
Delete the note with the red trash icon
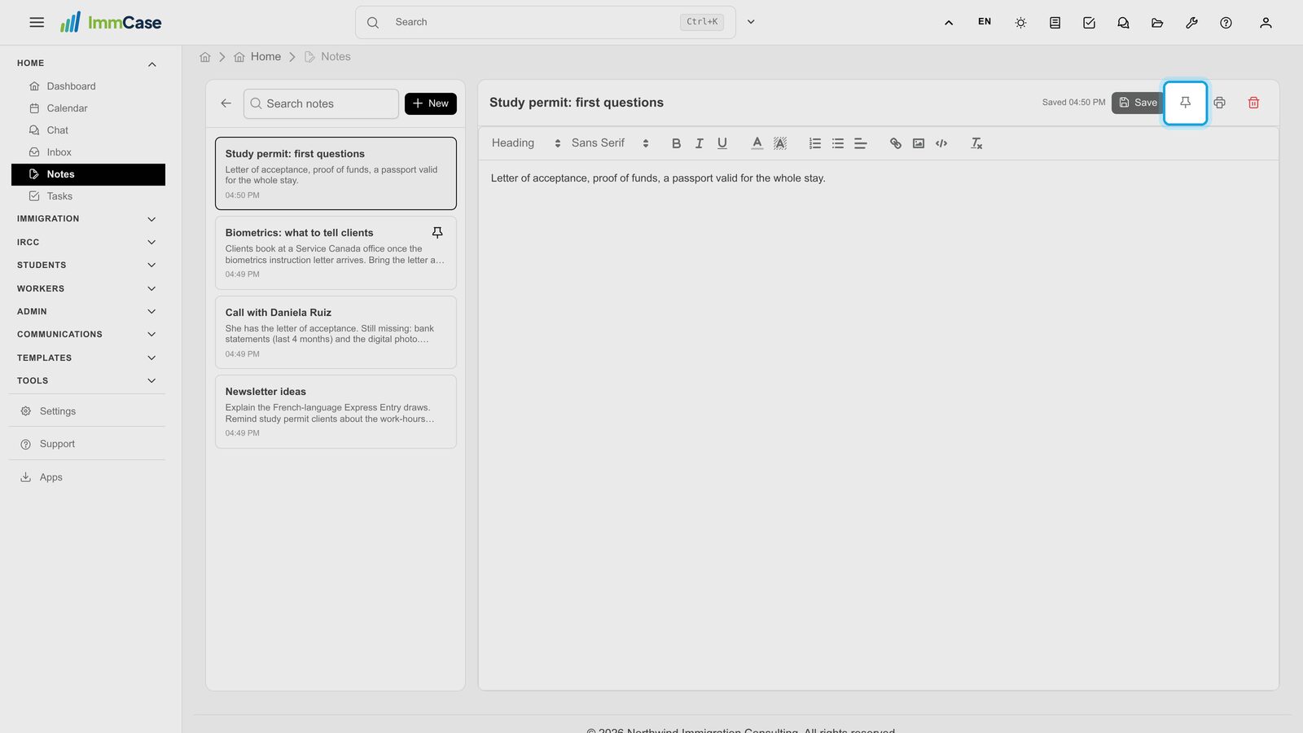[1253, 103]
